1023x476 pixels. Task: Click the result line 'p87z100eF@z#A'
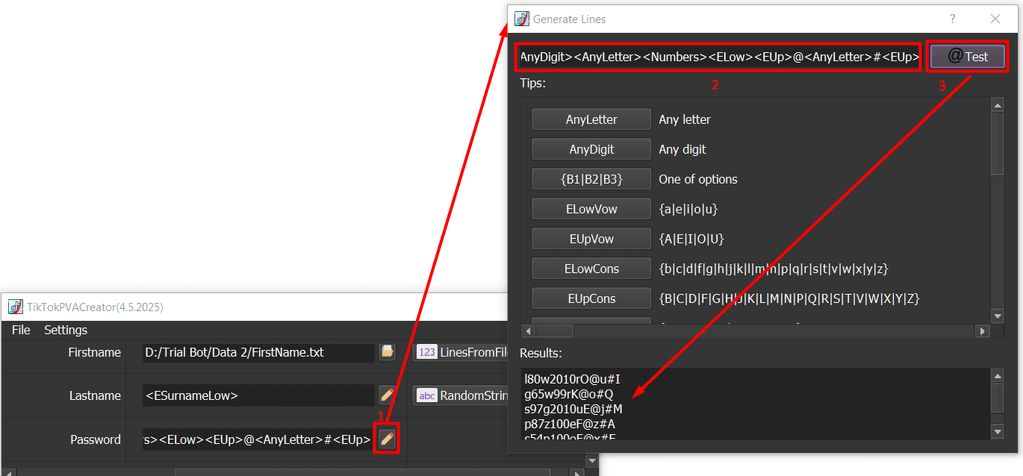click(x=570, y=424)
